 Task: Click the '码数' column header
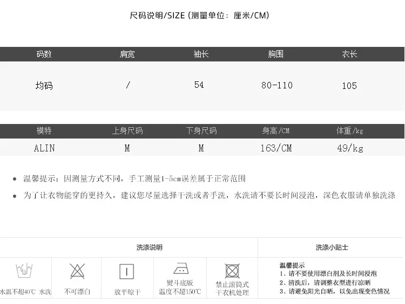[44, 54]
